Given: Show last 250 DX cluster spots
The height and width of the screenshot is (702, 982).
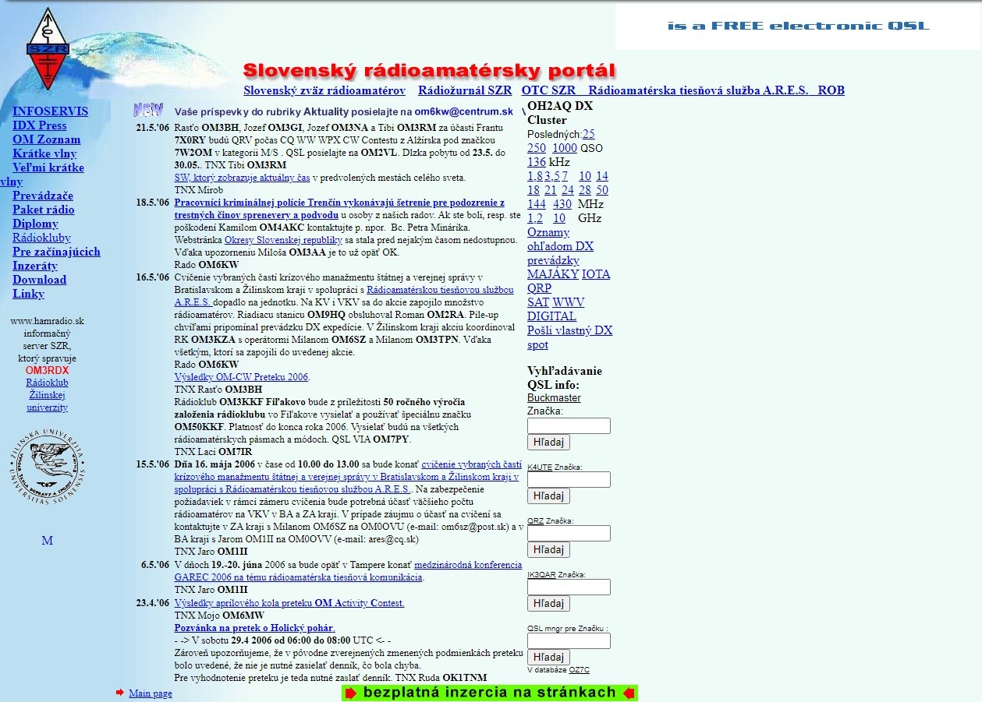Looking at the screenshot, I should [537, 148].
